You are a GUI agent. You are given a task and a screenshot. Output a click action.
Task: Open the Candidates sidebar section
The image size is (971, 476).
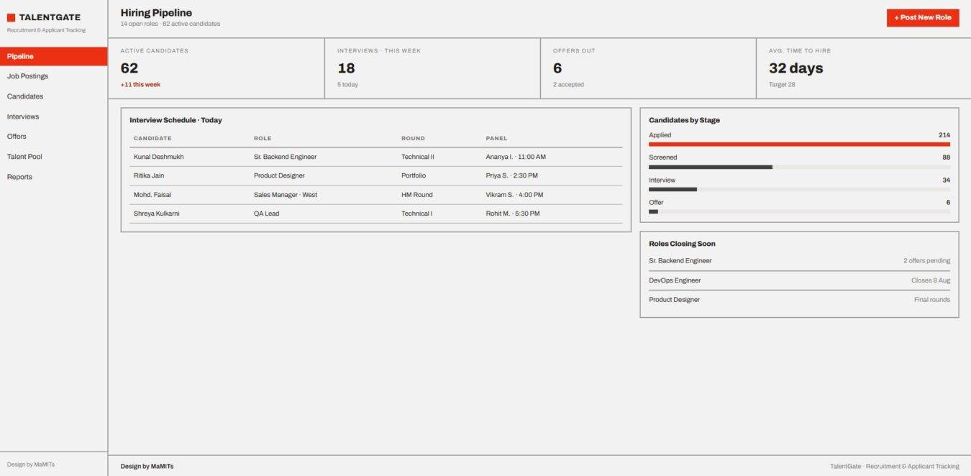pos(54,96)
